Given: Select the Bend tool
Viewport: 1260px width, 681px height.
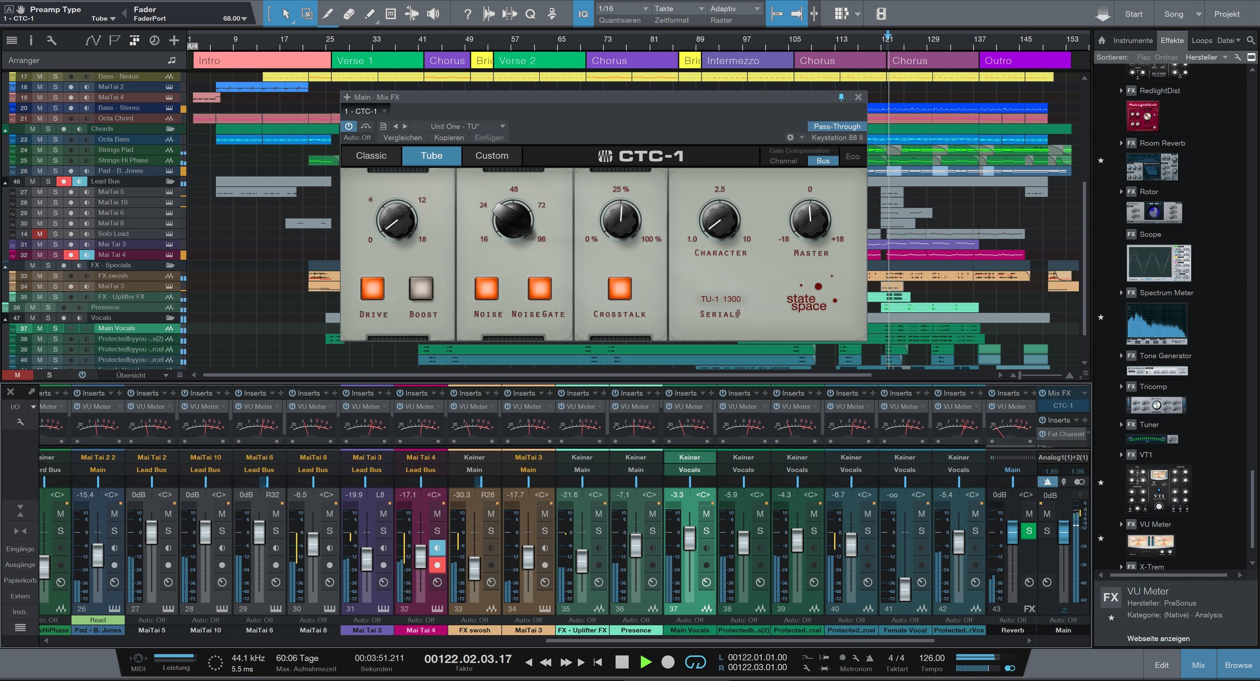Looking at the screenshot, I should pos(412,14).
